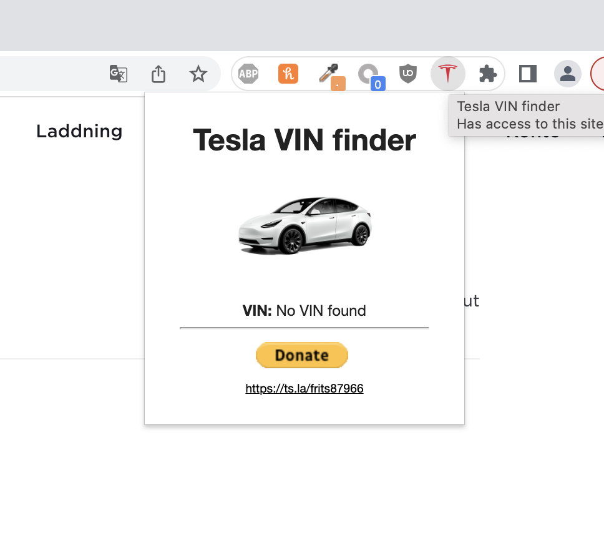
Task: Open the Extensions puzzle menu
Action: pos(488,74)
